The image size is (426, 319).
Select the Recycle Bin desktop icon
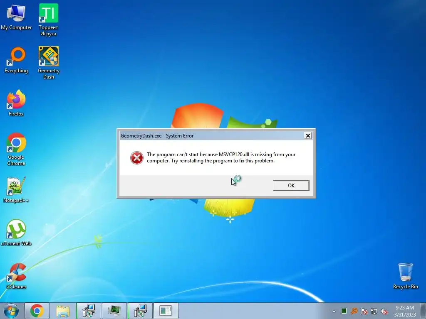click(x=405, y=276)
